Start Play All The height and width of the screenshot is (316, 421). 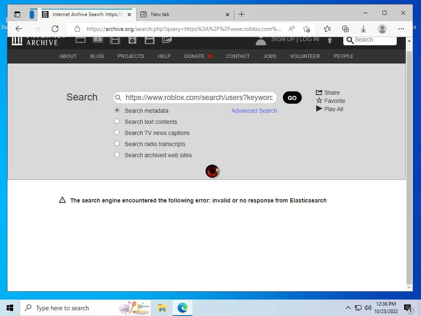pos(329,109)
